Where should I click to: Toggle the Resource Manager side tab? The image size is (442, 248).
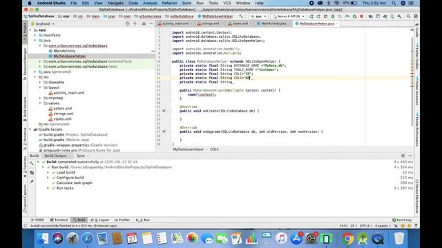coord(25,63)
